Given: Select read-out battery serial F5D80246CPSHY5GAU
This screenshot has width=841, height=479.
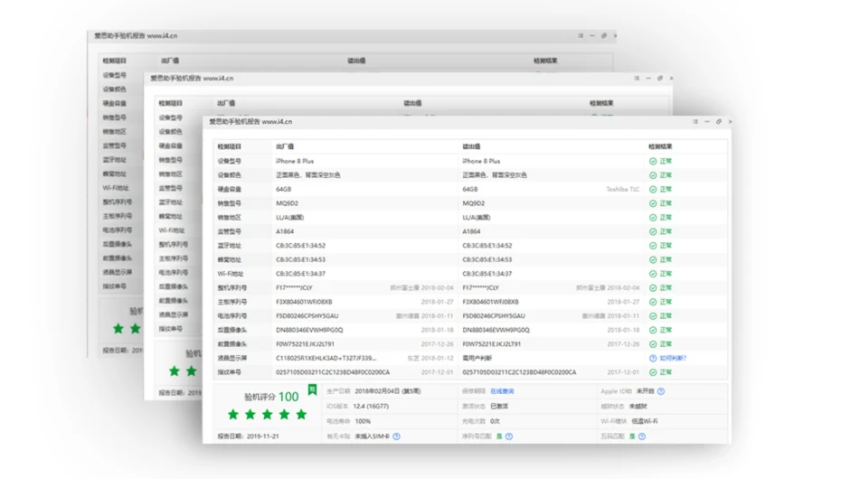Looking at the screenshot, I should 494,316.
